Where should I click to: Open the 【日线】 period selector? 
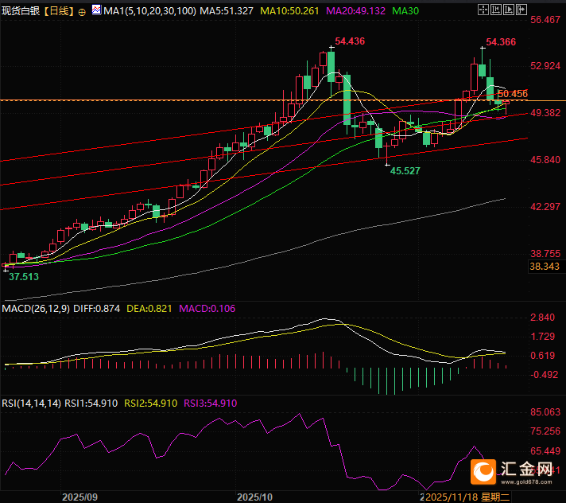[x=59, y=11]
